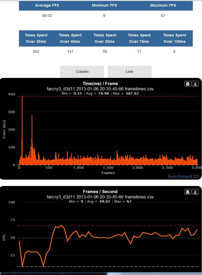Click the Avg = 19.98 label

click(98, 94)
